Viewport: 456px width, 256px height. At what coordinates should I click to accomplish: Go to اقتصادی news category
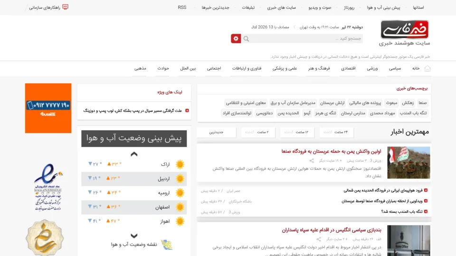pyautogui.click(x=348, y=68)
